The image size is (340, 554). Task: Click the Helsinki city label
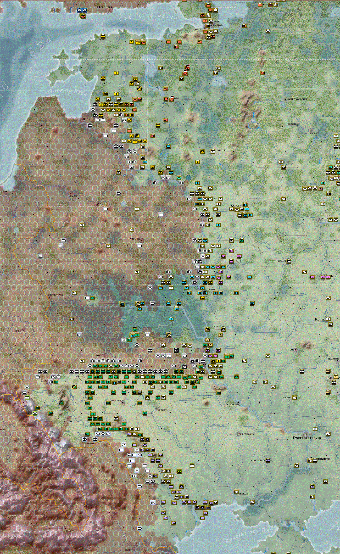104,7
